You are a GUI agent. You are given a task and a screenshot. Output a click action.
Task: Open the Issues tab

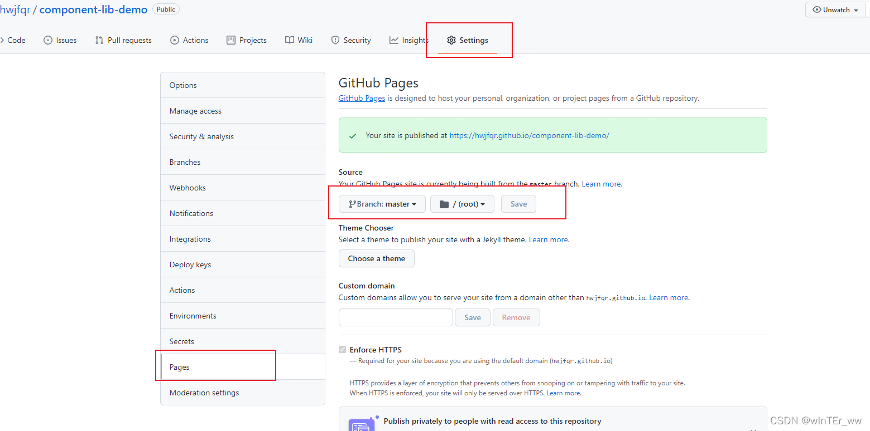point(60,40)
